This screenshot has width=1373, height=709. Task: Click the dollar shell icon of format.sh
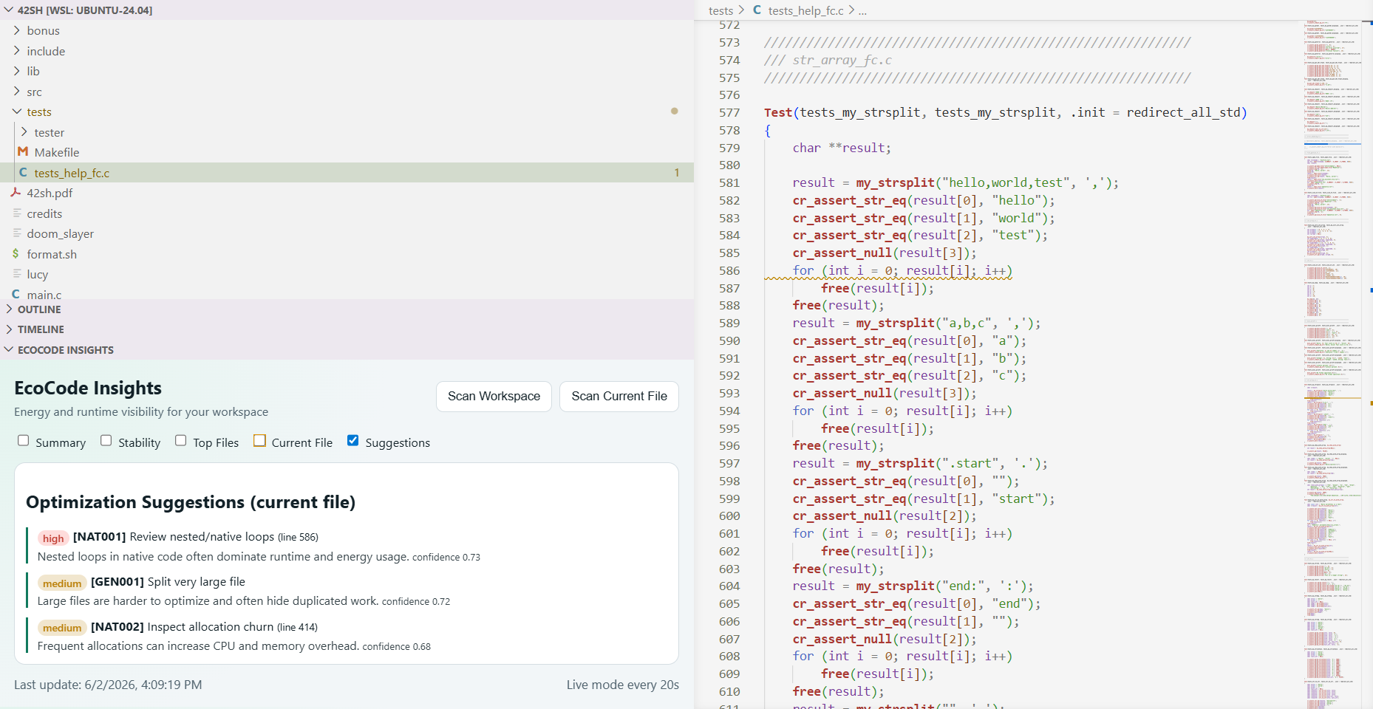click(x=16, y=253)
